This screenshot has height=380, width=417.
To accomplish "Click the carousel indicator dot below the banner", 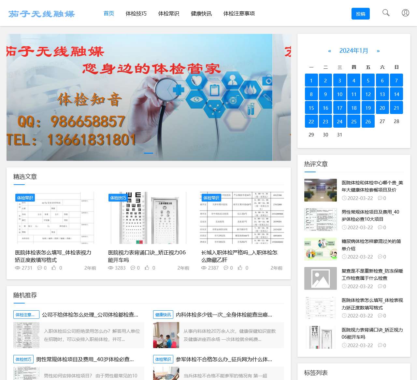I will (x=149, y=153).
